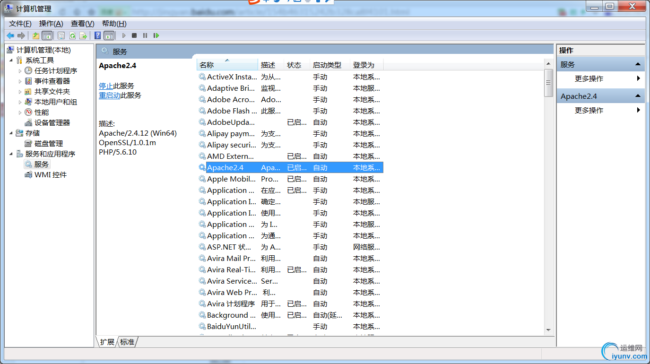This screenshot has width=650, height=364.
Task: Open the 帮助(H) menu
Action: (x=114, y=24)
